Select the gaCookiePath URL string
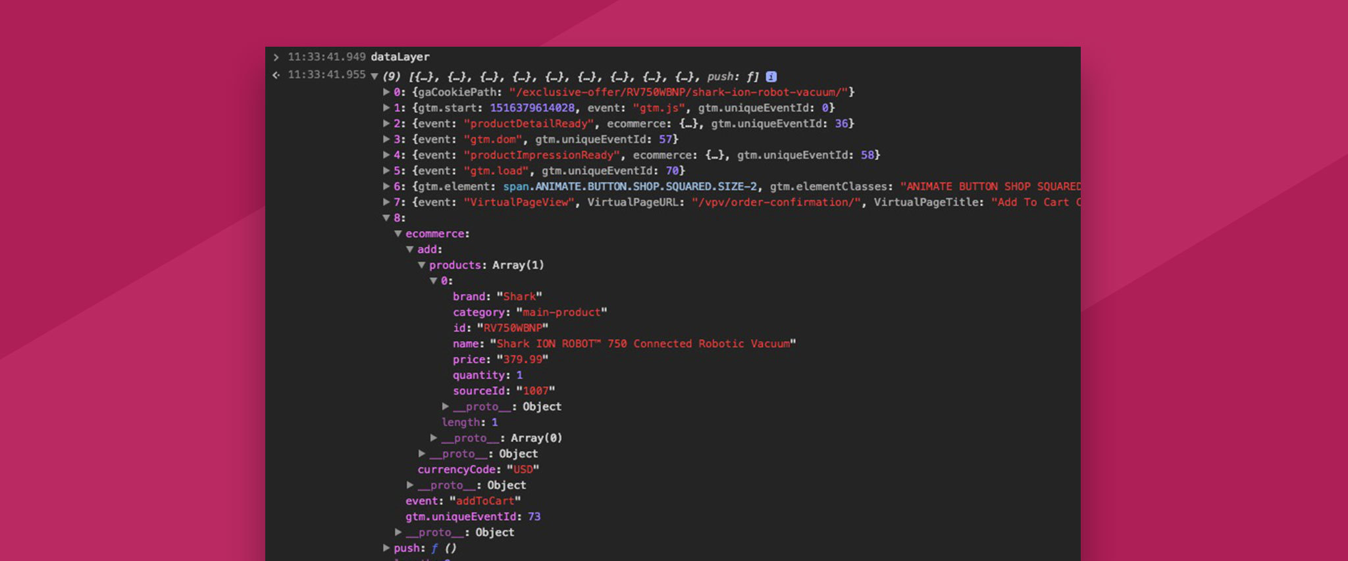 pos(678,92)
